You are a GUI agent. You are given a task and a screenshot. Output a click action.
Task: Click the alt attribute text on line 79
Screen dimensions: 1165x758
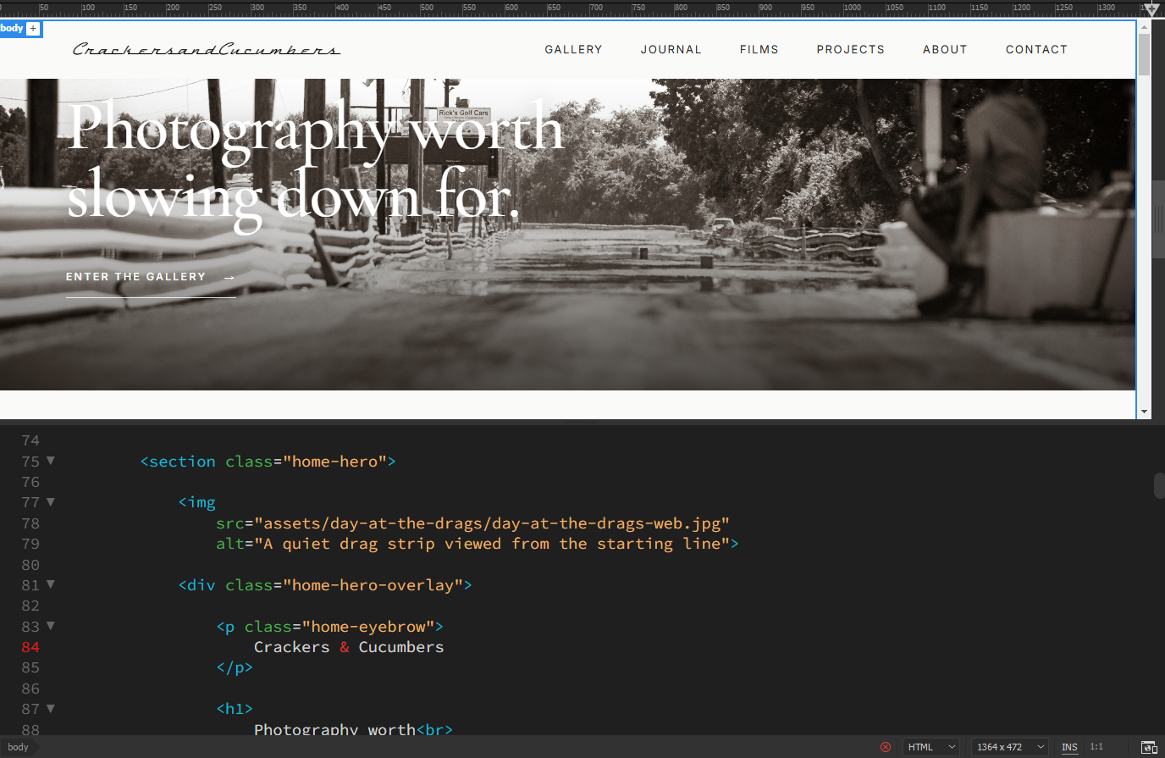[x=492, y=544]
